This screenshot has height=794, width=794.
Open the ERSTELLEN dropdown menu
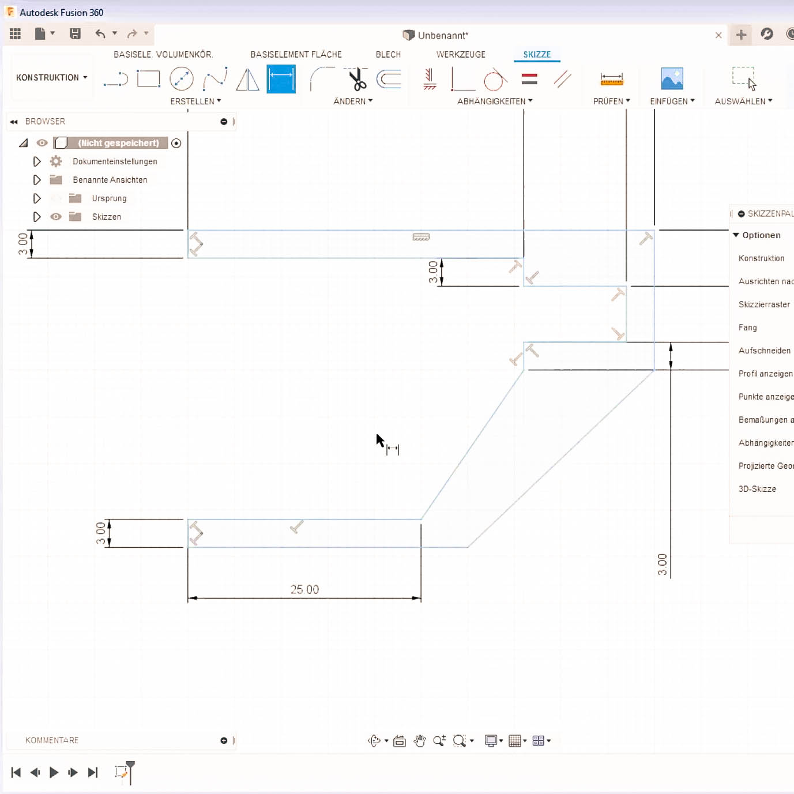195,101
